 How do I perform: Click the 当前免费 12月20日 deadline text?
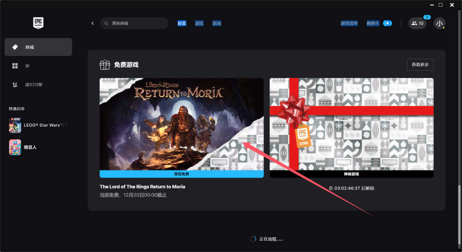coord(133,195)
